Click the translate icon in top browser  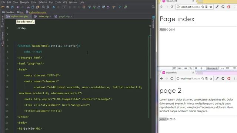pos(207,7)
